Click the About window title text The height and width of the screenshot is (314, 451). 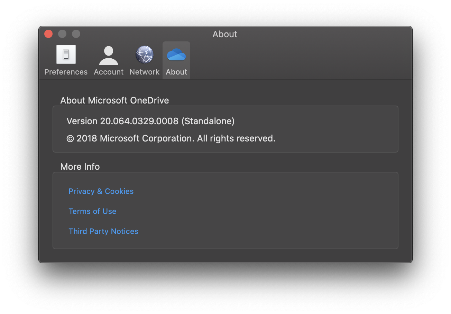(x=225, y=34)
